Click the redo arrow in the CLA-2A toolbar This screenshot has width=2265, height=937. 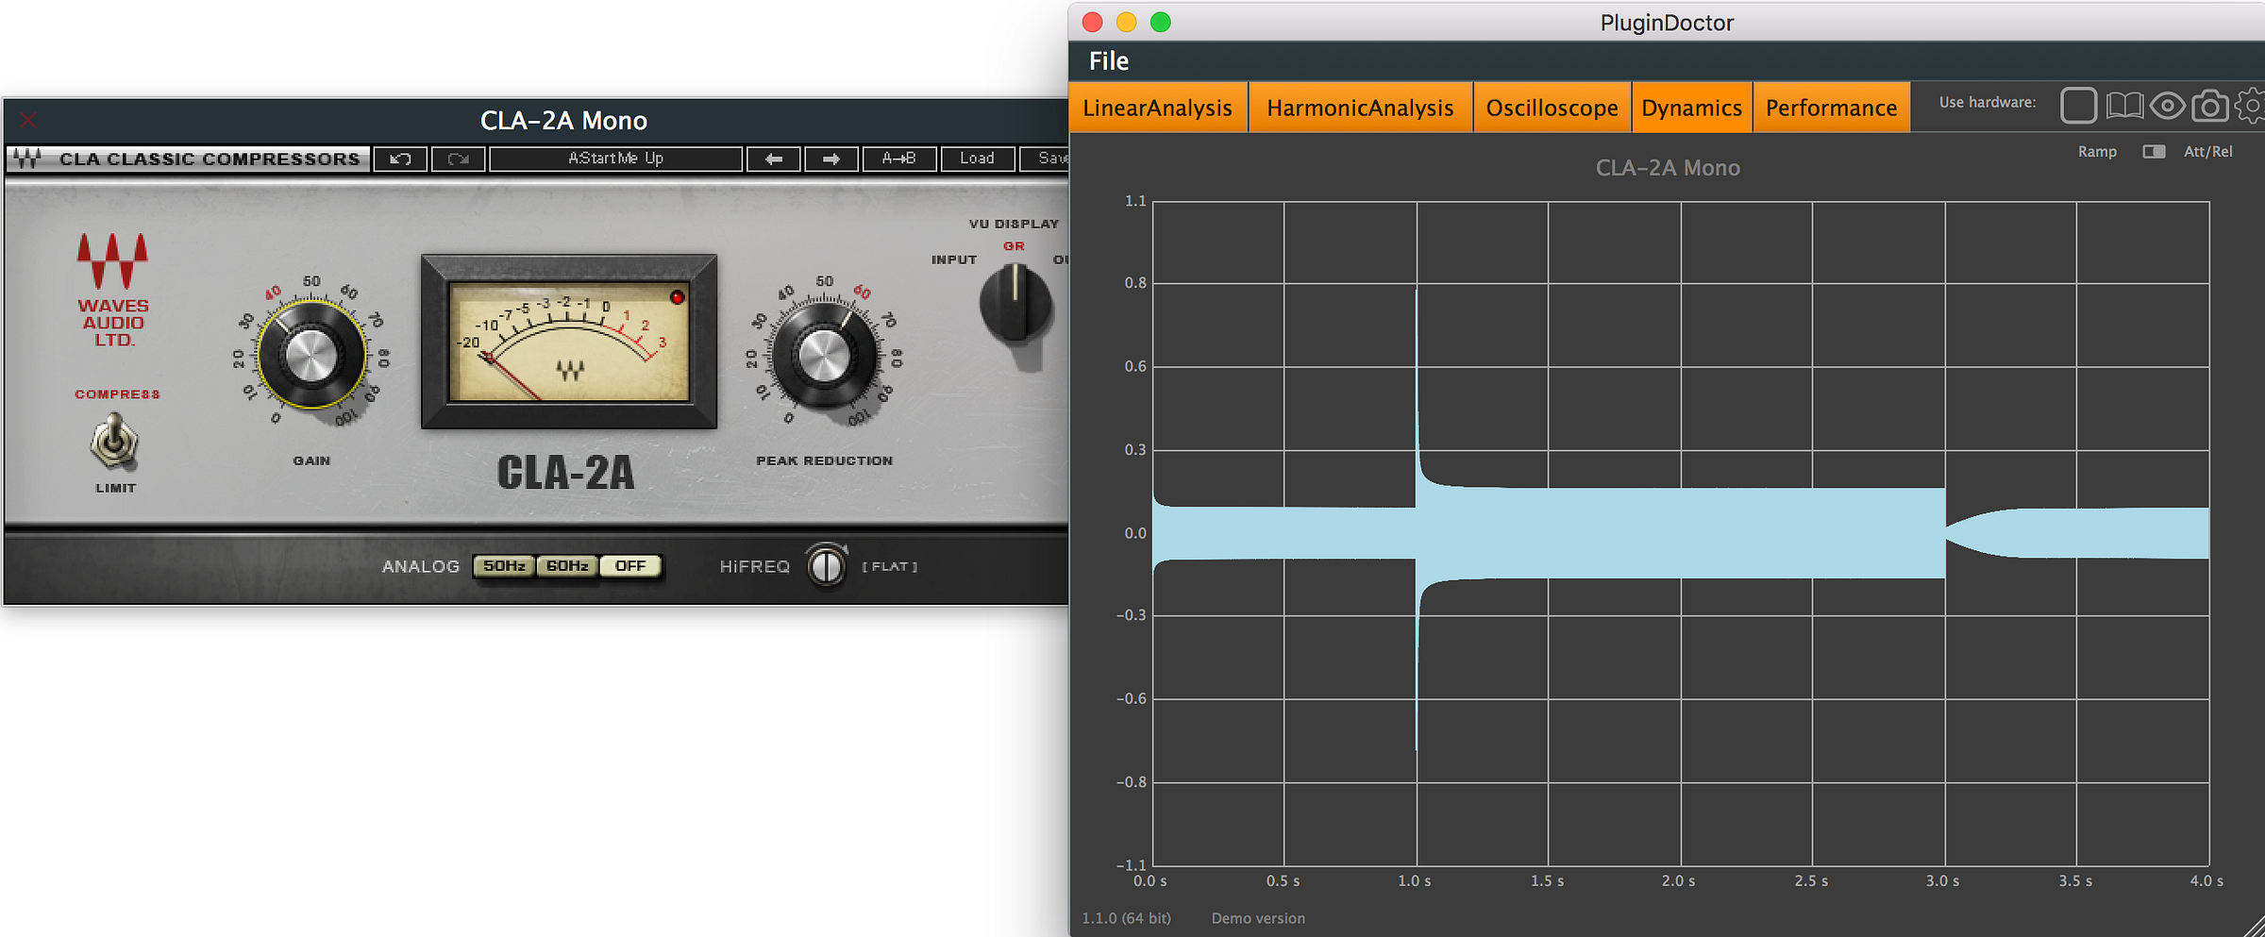[459, 159]
